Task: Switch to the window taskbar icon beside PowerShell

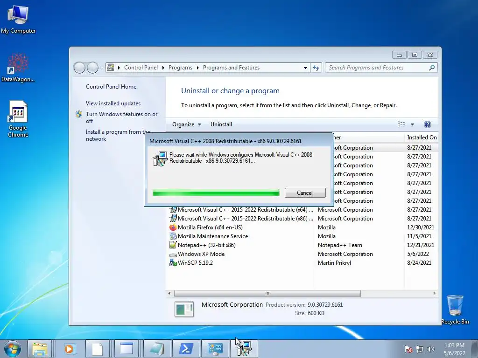Action: (x=126, y=349)
